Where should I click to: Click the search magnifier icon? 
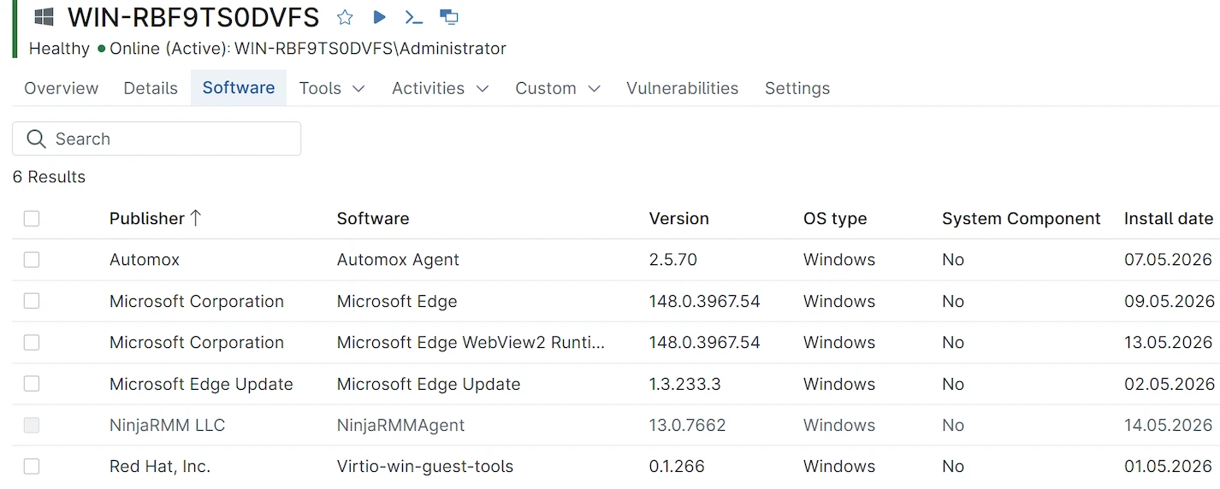point(36,138)
